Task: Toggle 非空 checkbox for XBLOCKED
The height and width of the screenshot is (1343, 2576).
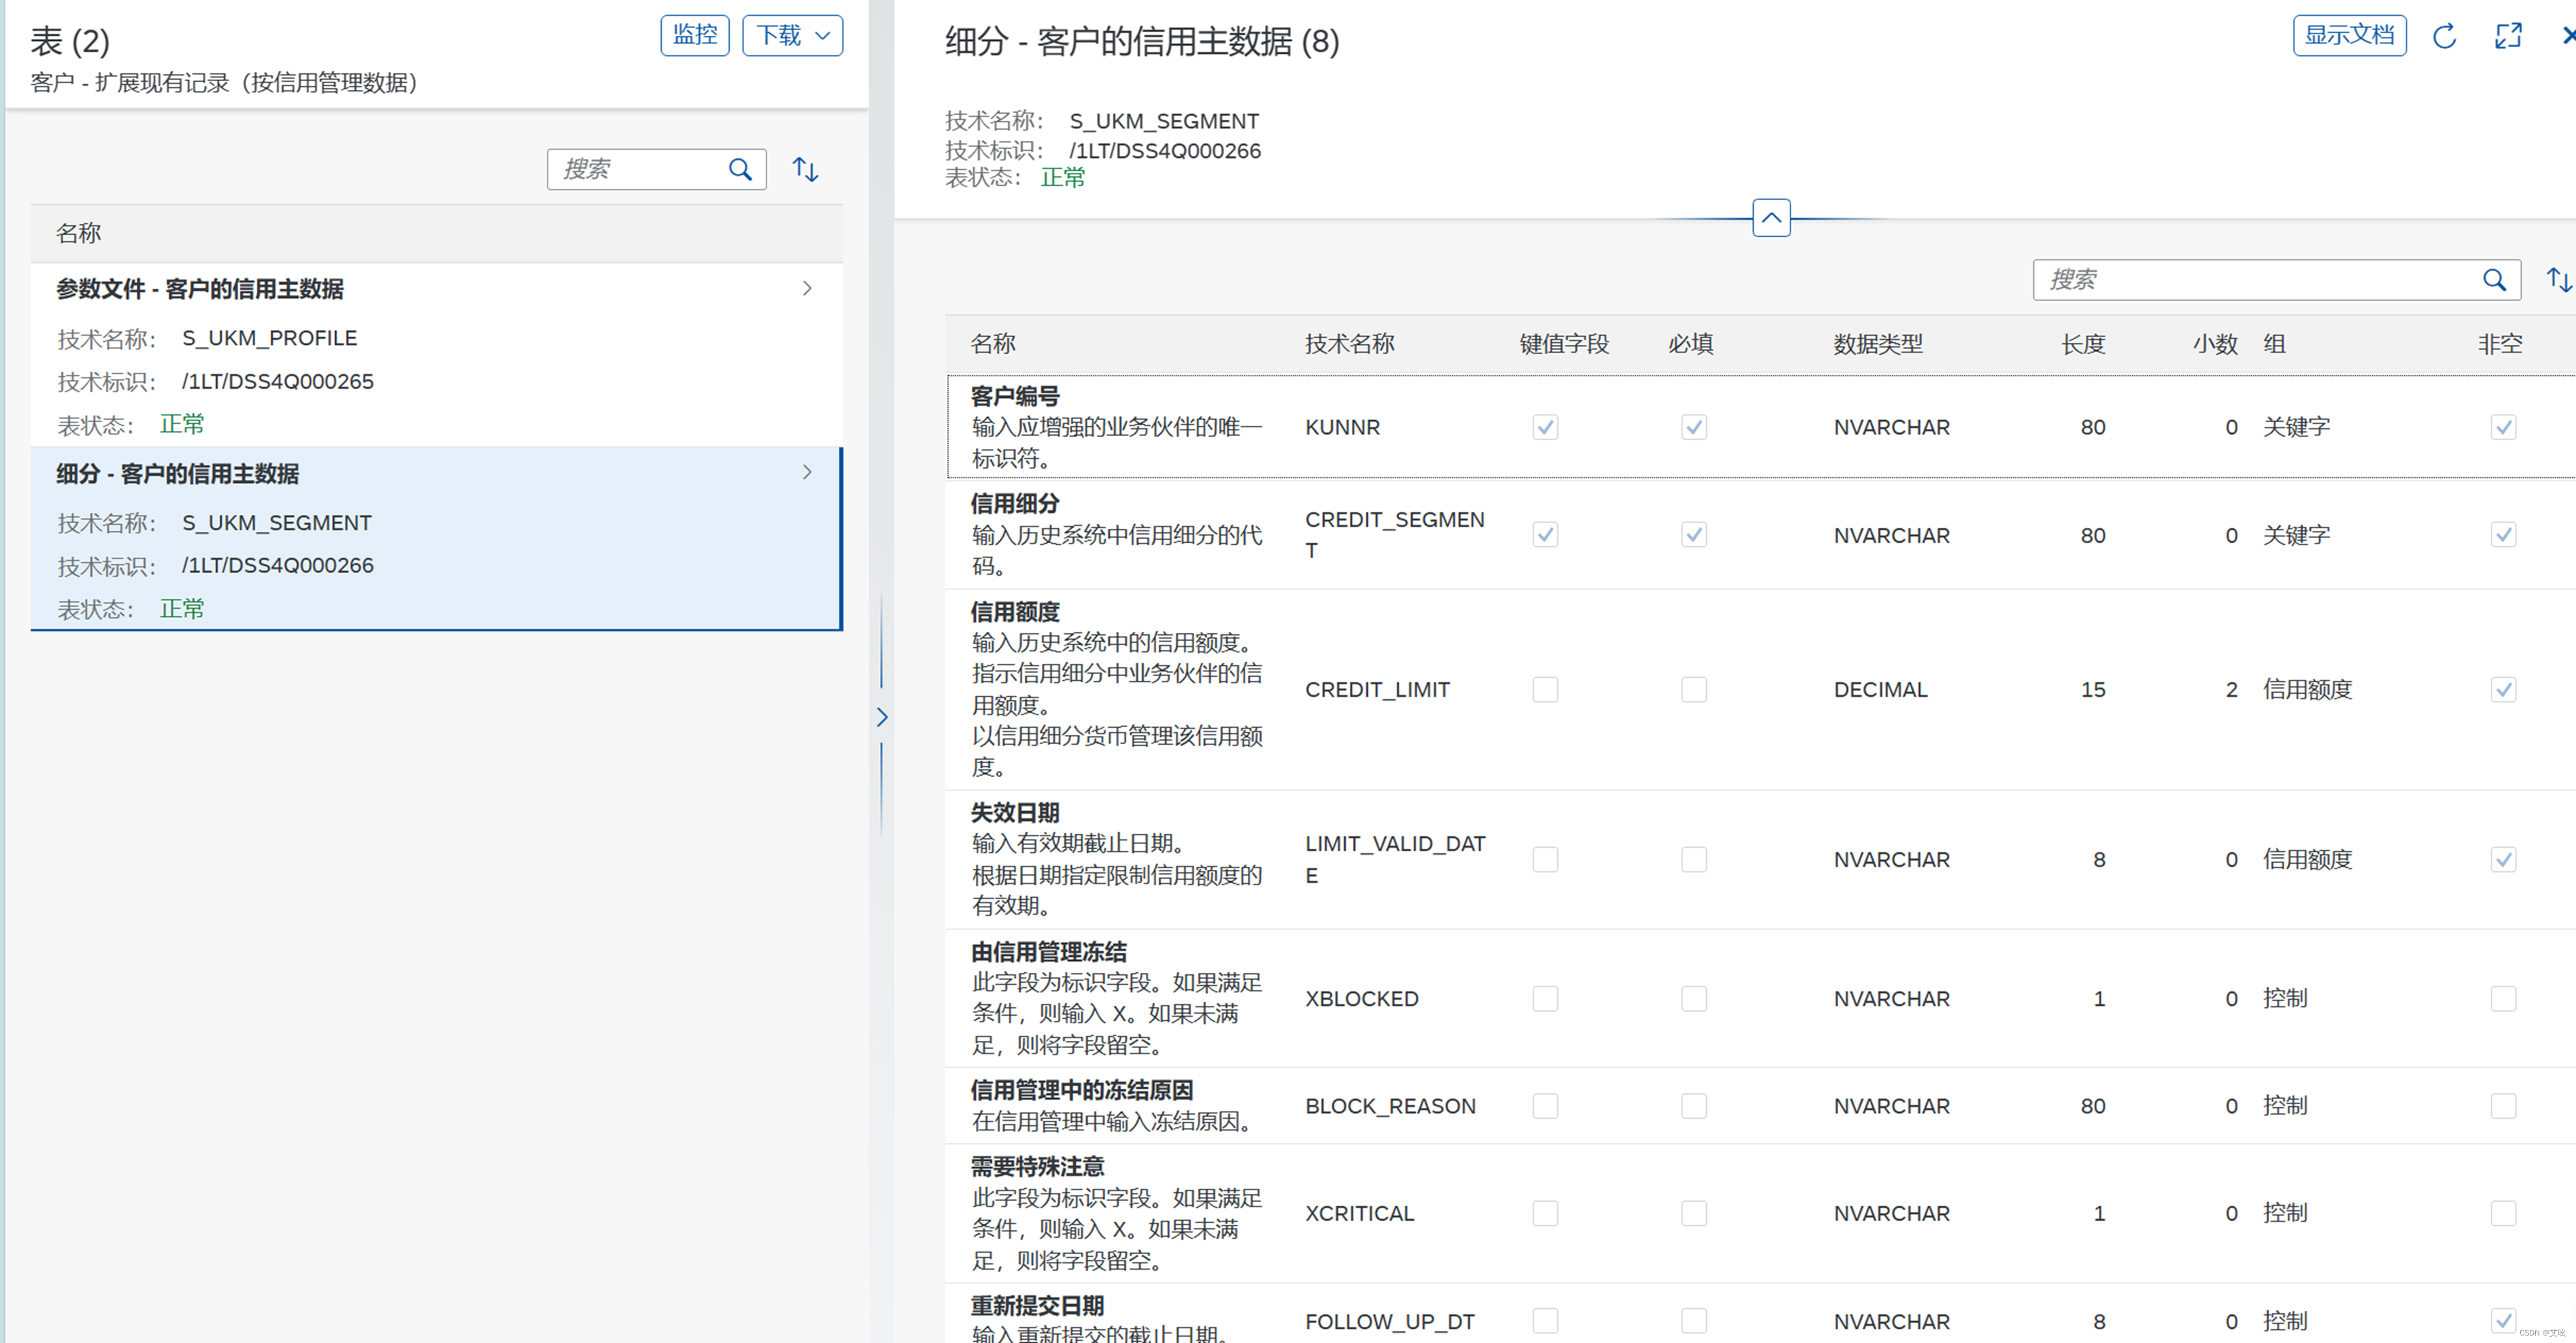Action: tap(2503, 999)
